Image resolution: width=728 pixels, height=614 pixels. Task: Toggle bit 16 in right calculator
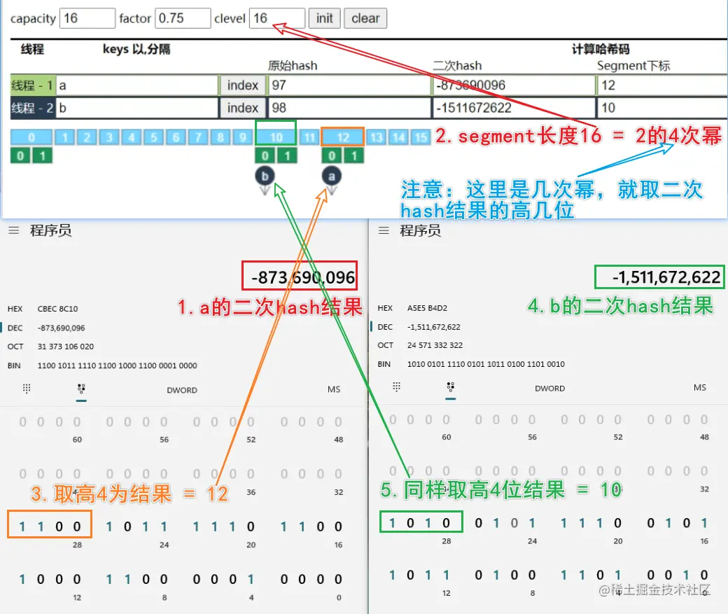pos(704,524)
